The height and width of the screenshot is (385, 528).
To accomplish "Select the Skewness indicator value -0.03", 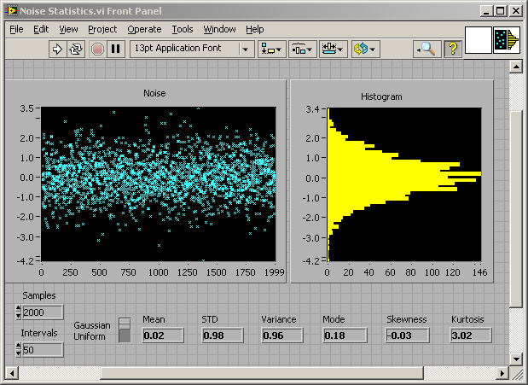I will 408,335.
